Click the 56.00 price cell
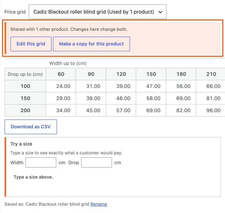Image resolution: width=225 pixels, height=213 pixels. [x=181, y=86]
